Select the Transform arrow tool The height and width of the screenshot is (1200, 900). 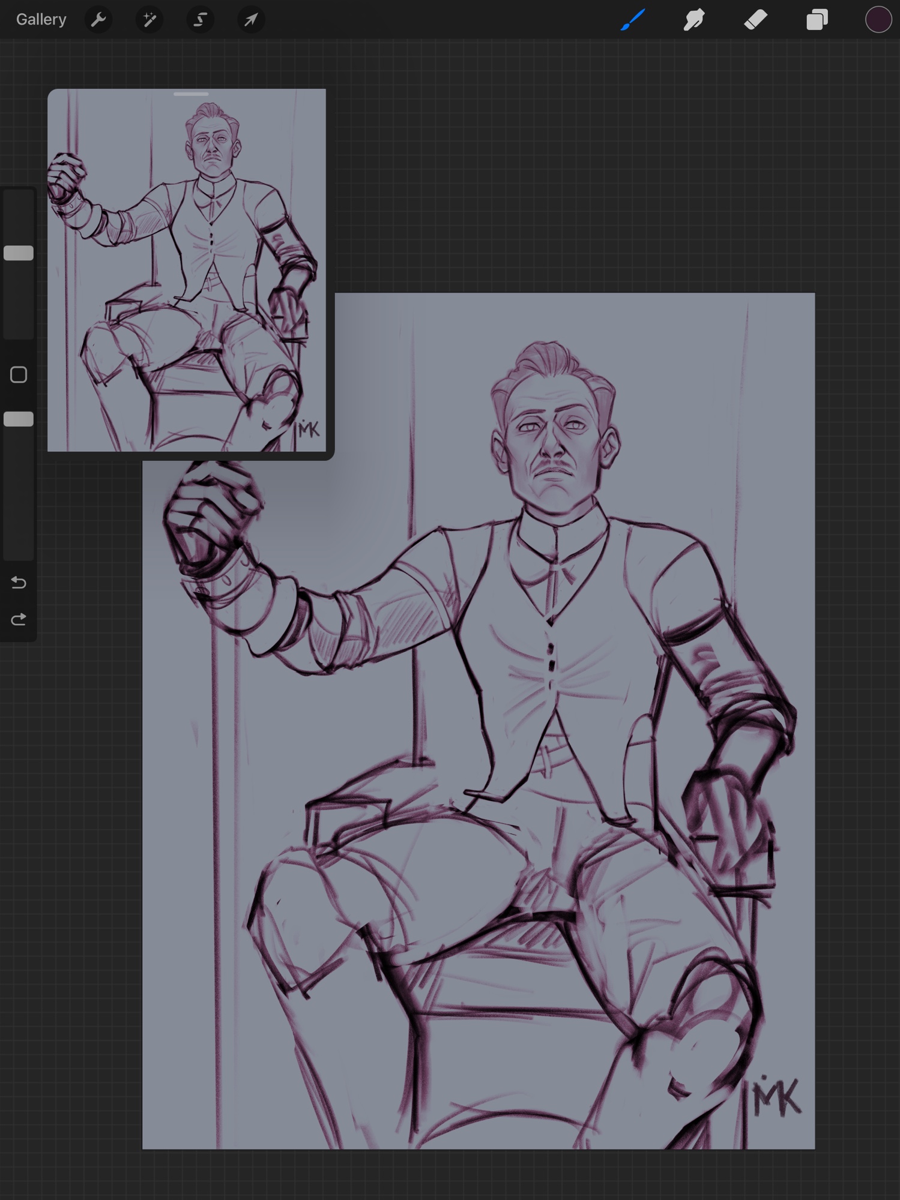(x=251, y=20)
